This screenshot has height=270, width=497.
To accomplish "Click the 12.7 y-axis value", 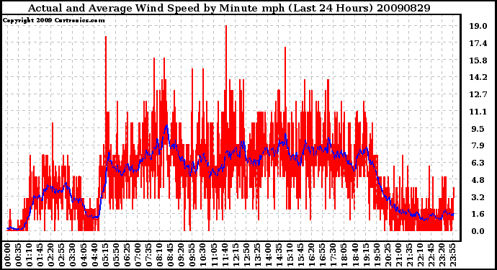I will (478, 94).
